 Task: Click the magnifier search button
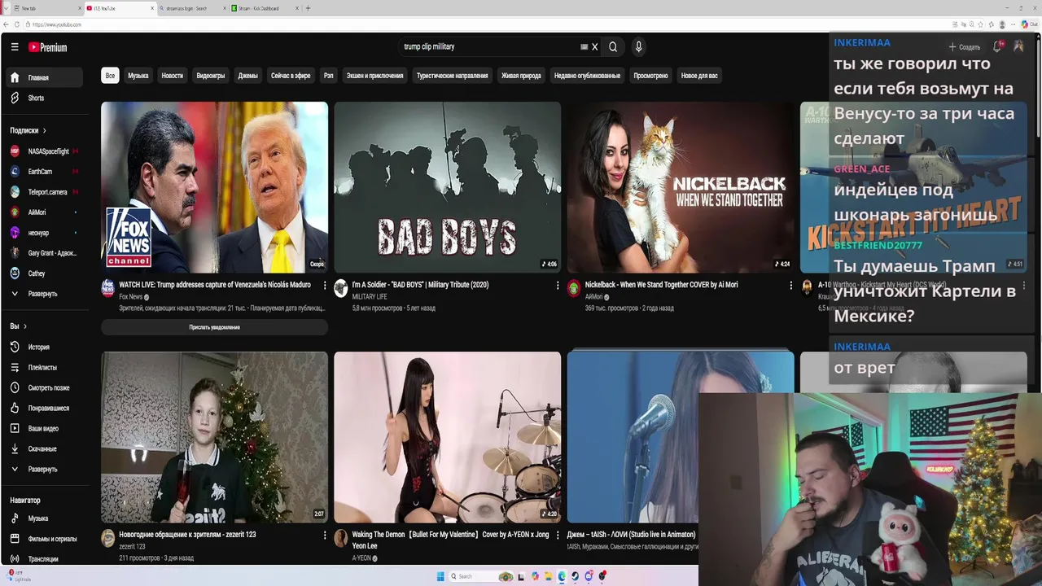(x=613, y=47)
